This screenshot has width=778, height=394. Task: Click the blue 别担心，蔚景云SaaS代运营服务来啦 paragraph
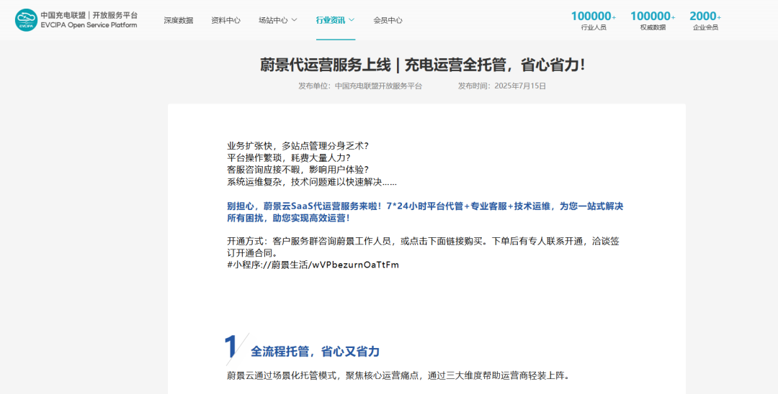click(x=425, y=212)
